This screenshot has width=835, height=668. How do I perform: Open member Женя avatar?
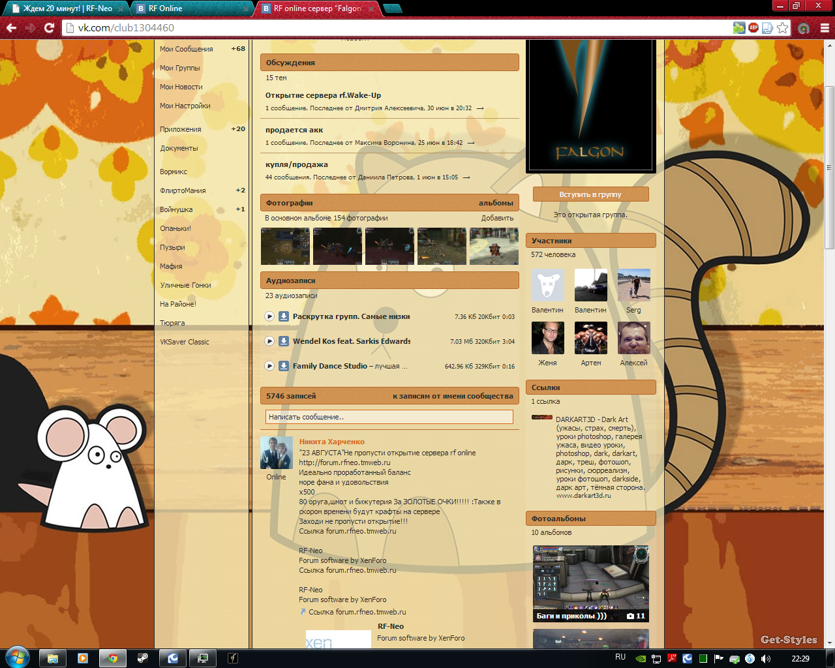548,338
